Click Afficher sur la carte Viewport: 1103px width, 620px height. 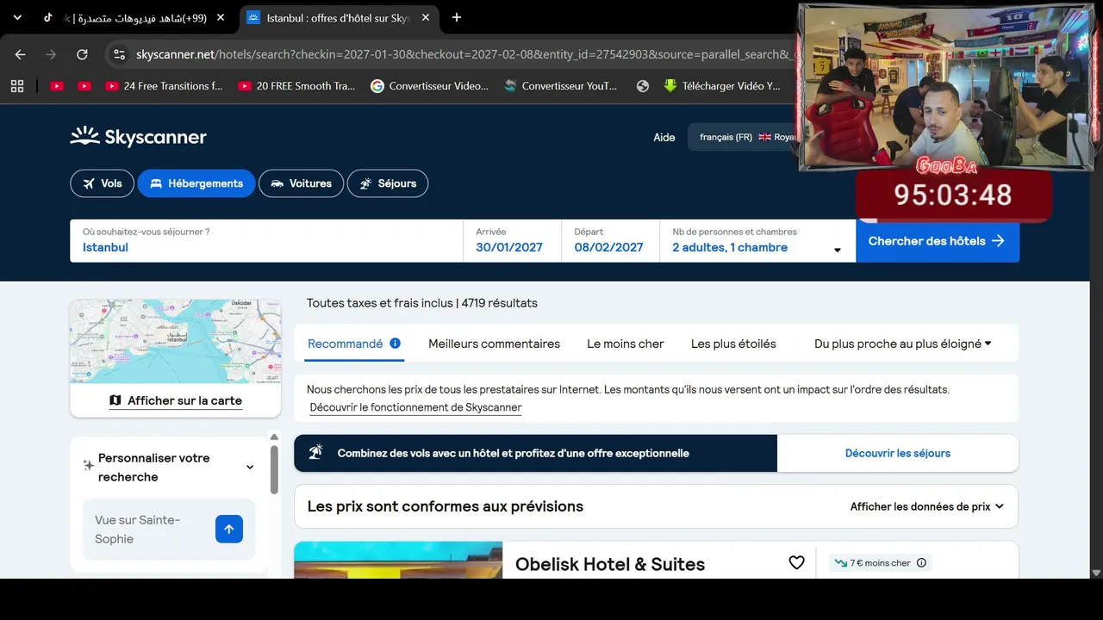(176, 400)
